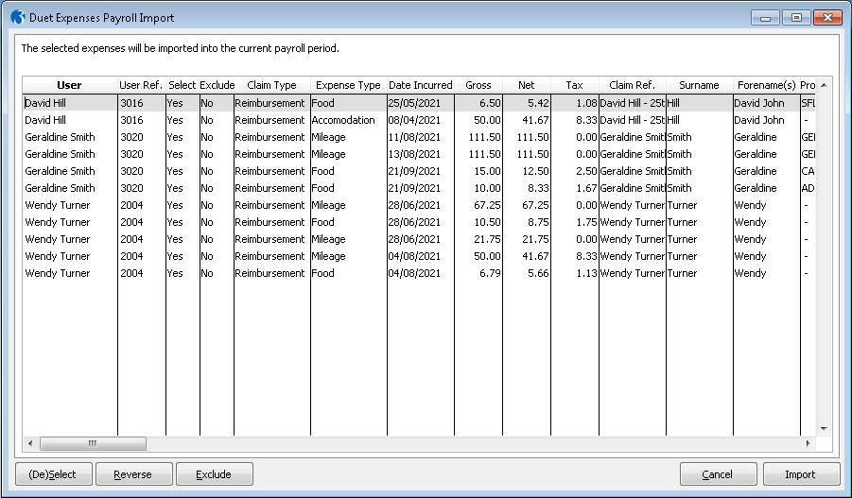852x498 pixels.
Task: Close the Payroll Import window
Action: click(827, 18)
